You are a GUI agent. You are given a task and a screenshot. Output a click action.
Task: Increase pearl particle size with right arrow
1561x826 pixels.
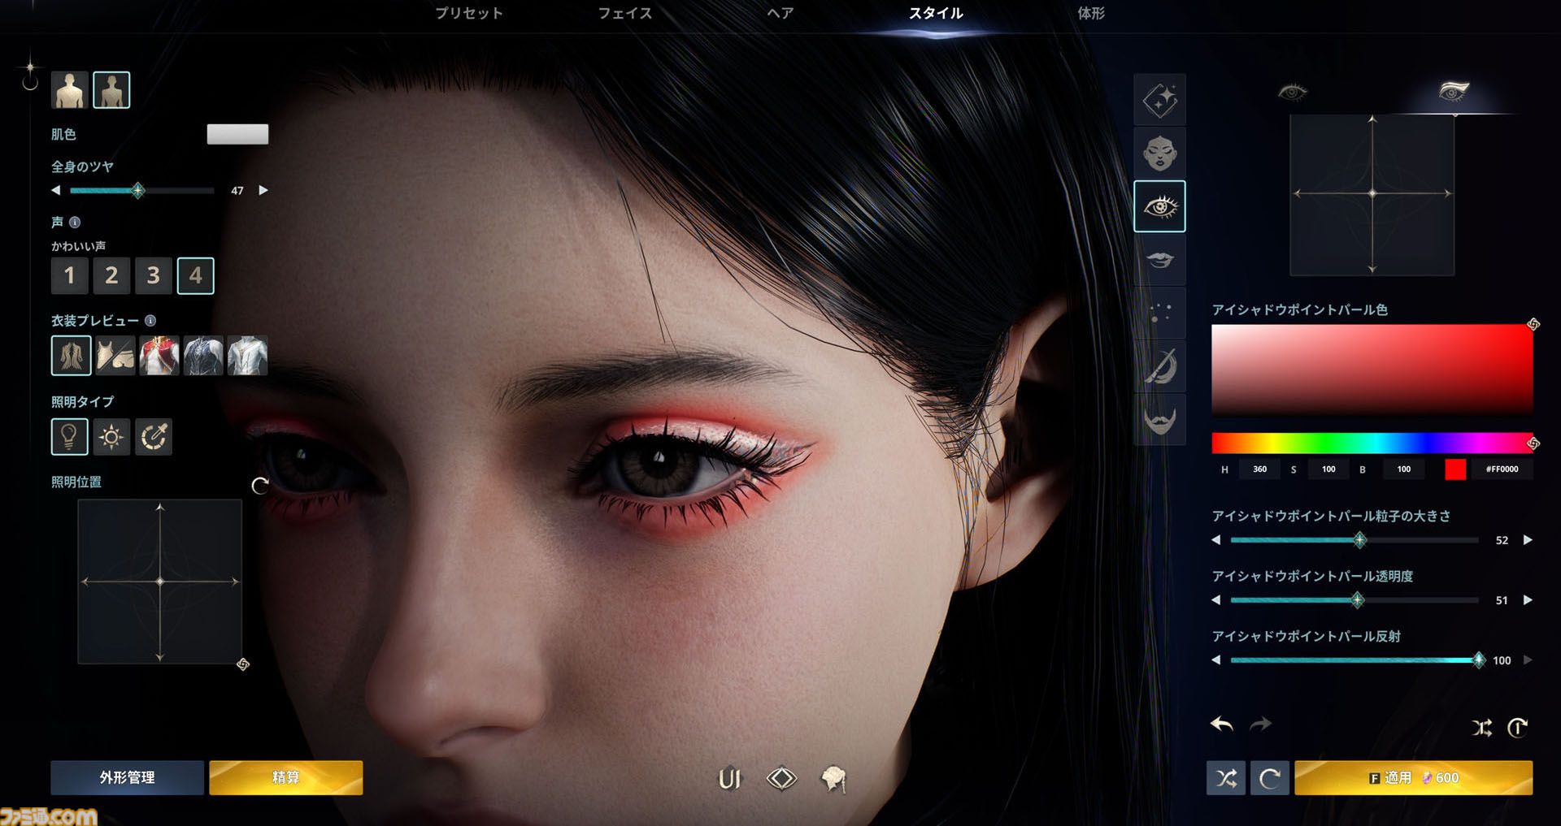pos(1528,540)
